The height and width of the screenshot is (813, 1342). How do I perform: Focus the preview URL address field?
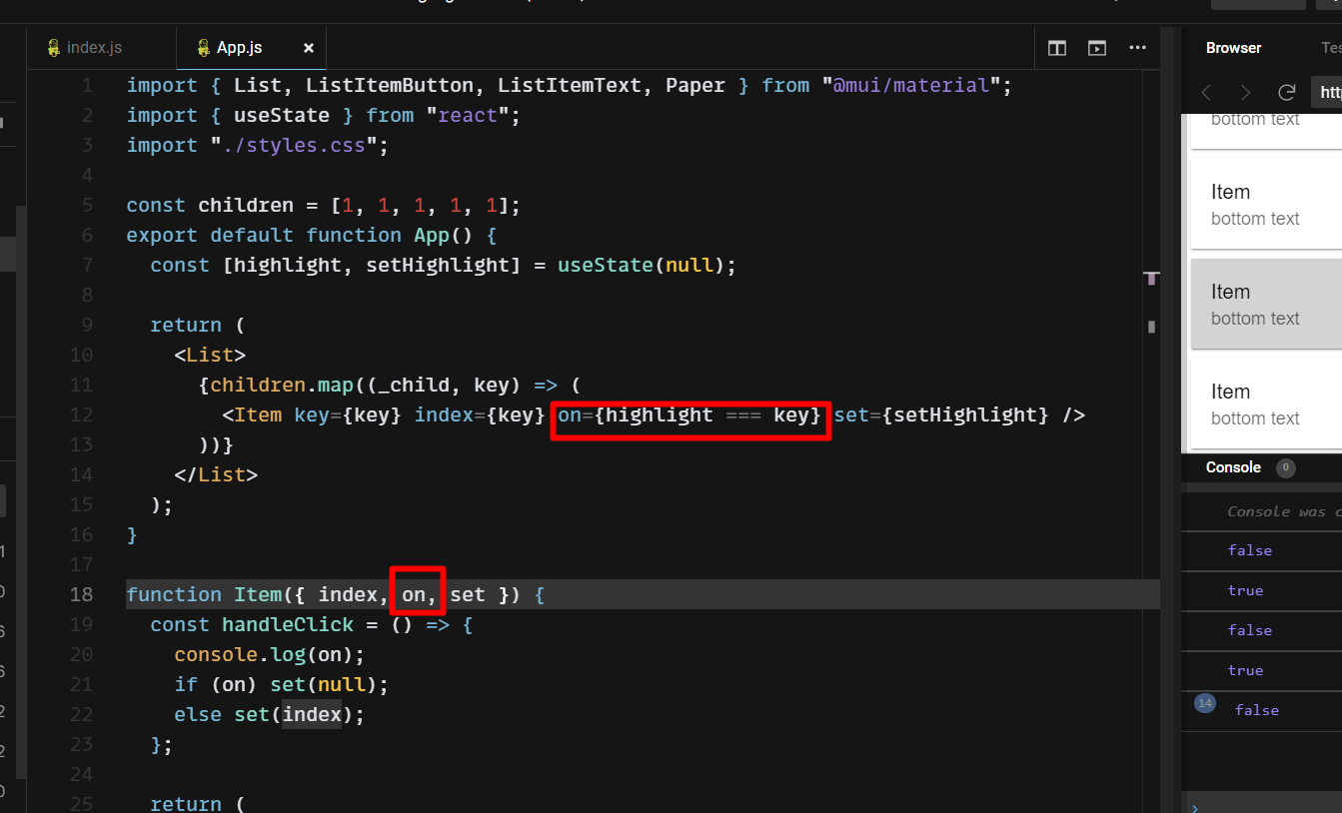tap(1327, 93)
